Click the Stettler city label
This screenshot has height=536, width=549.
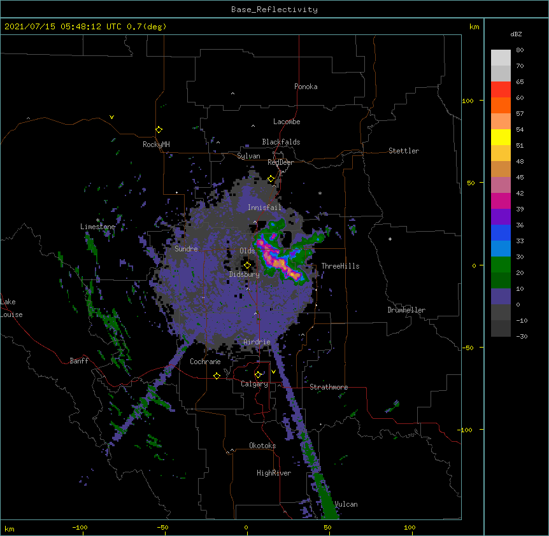click(x=403, y=151)
